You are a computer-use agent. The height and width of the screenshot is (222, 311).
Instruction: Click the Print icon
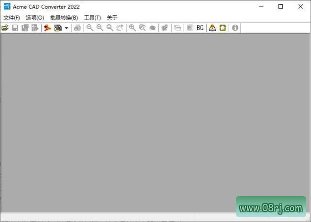point(78,28)
